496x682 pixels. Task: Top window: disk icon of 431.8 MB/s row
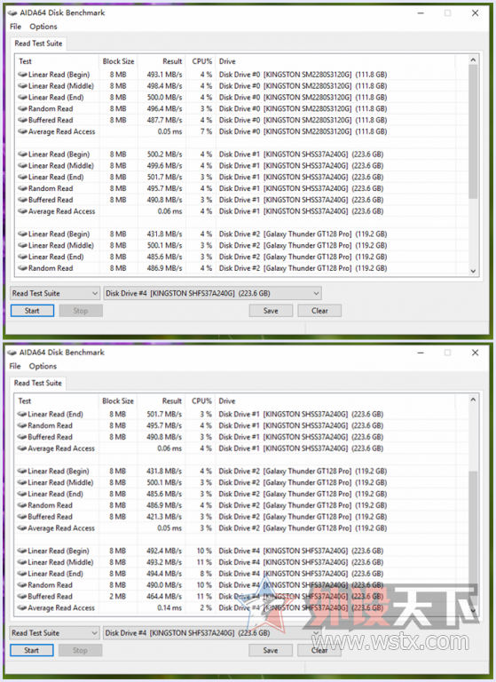[x=22, y=234]
